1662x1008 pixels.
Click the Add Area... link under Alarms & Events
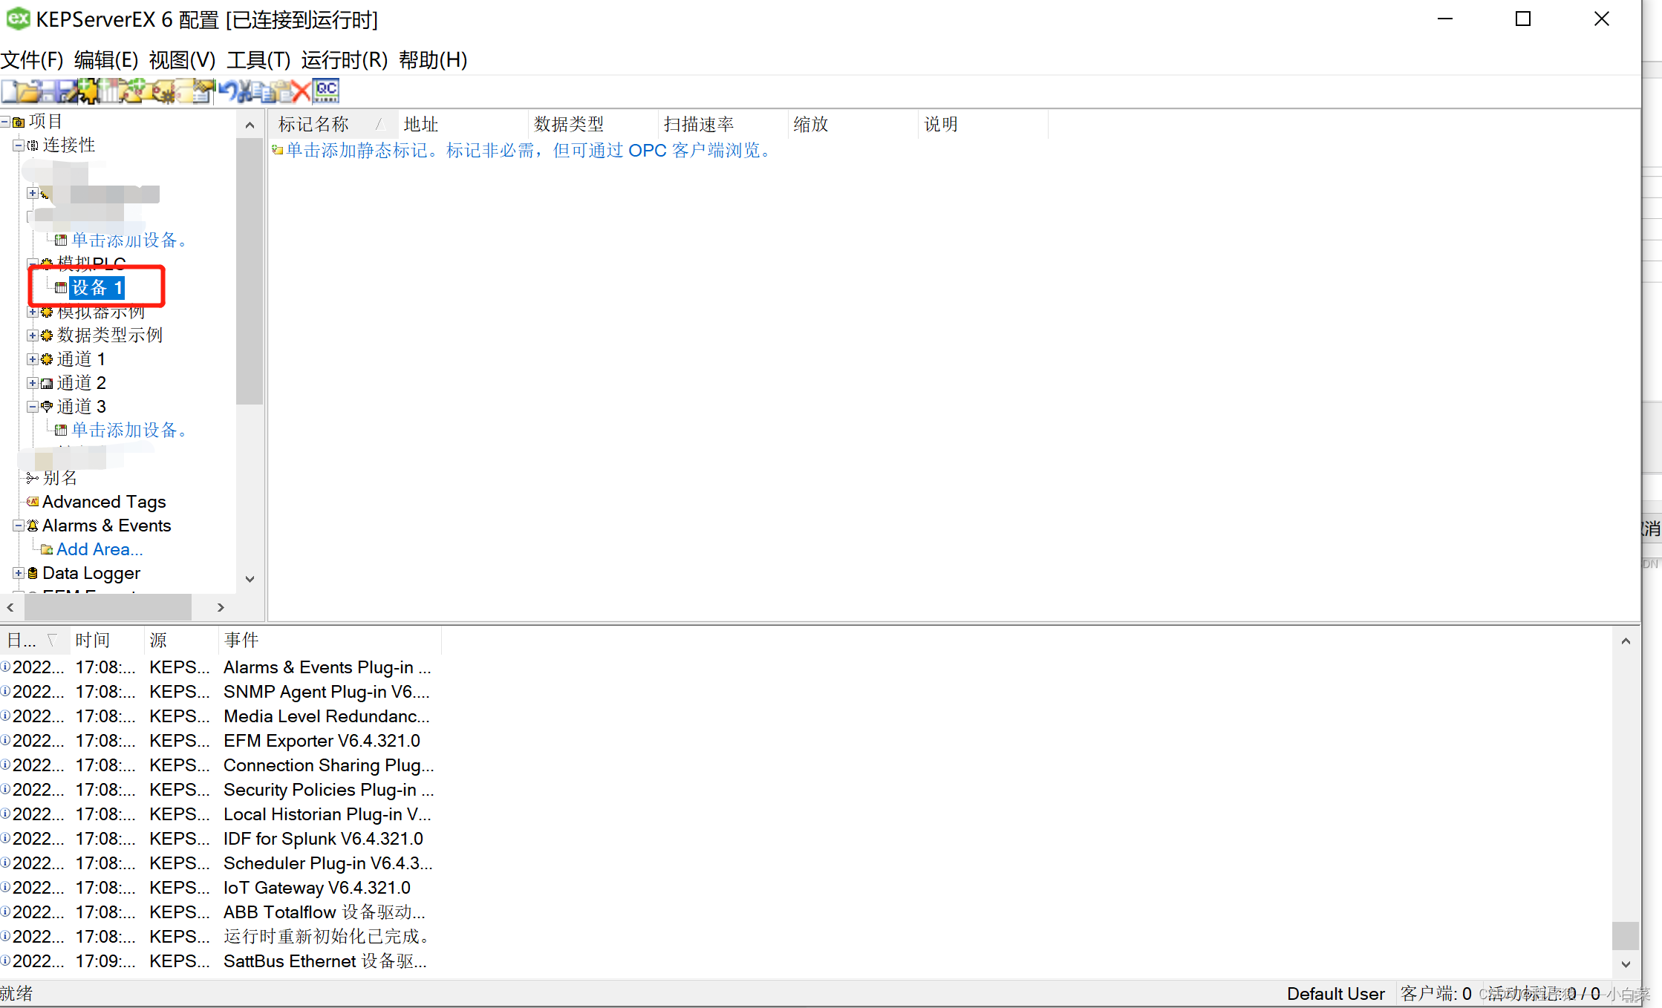97,549
